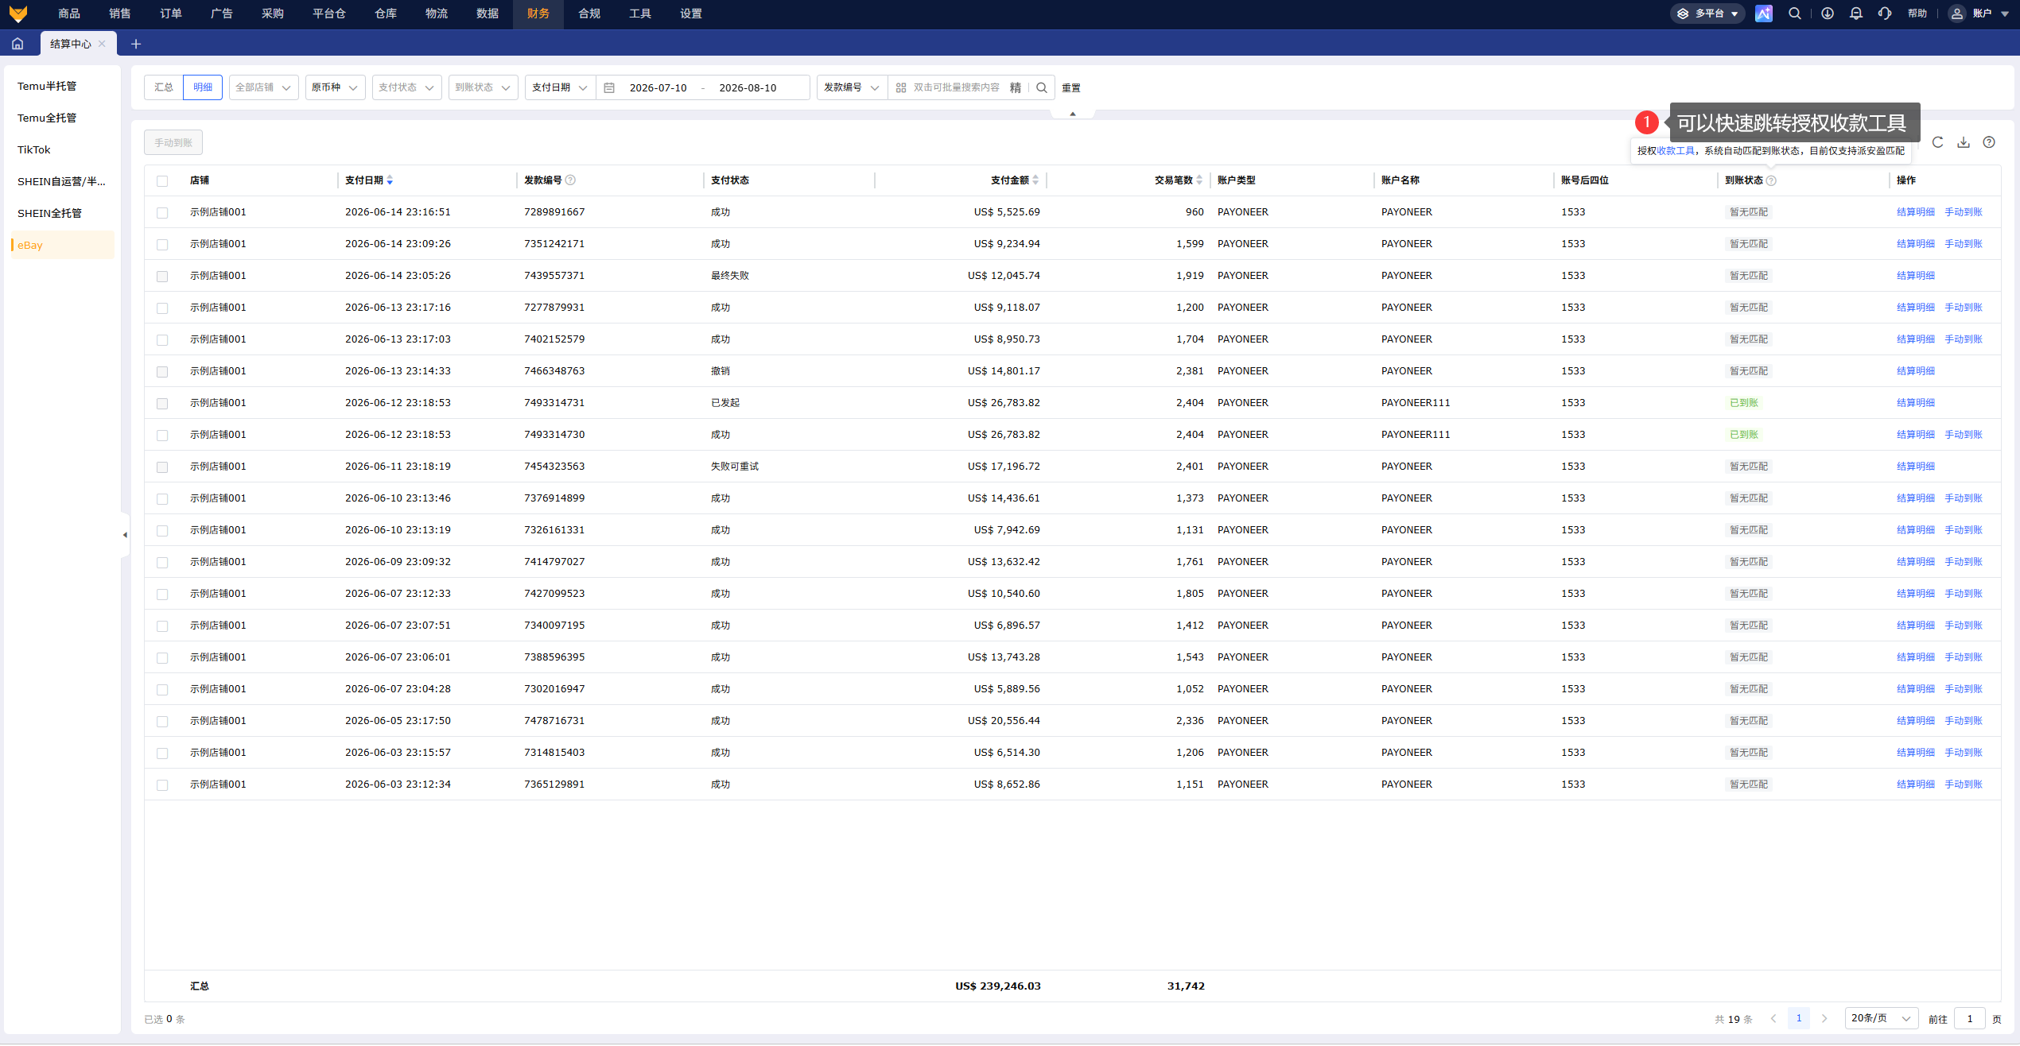Image resolution: width=2020 pixels, height=1046 pixels.
Task: Open the 财务 menu
Action: (x=538, y=14)
